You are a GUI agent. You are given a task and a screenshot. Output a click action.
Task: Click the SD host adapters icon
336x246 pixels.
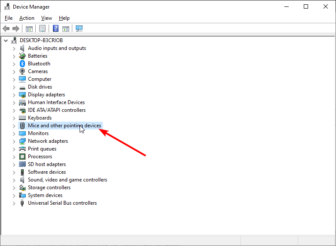22,164
